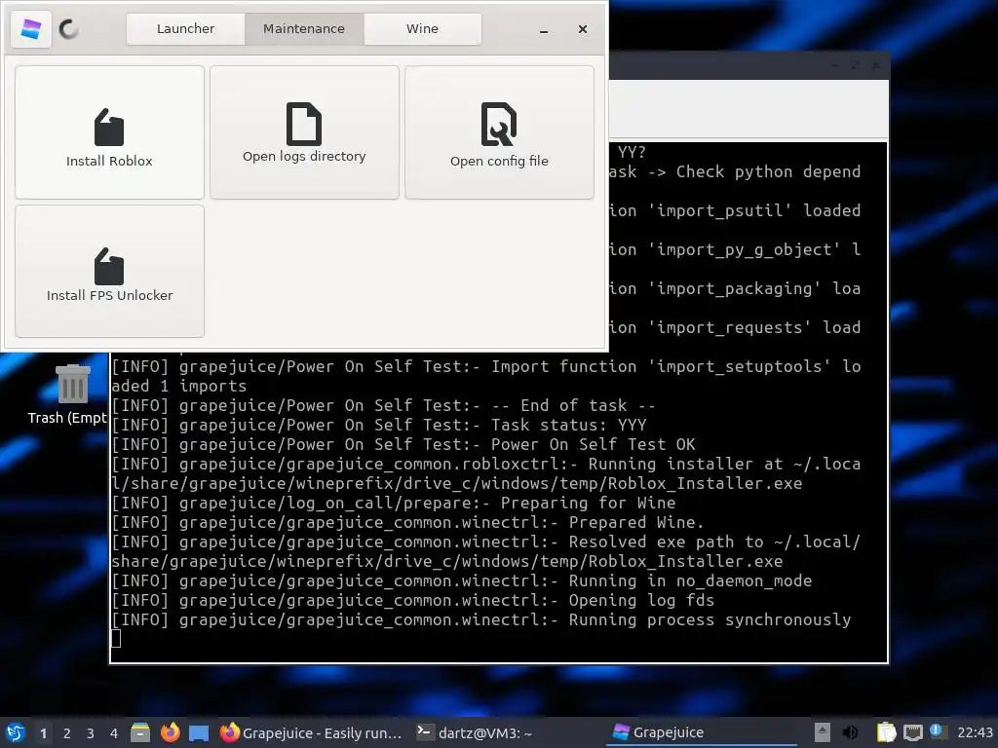Image resolution: width=998 pixels, height=748 pixels.
Task: Launch Firefox from taskbar quick launch
Action: click(x=170, y=732)
